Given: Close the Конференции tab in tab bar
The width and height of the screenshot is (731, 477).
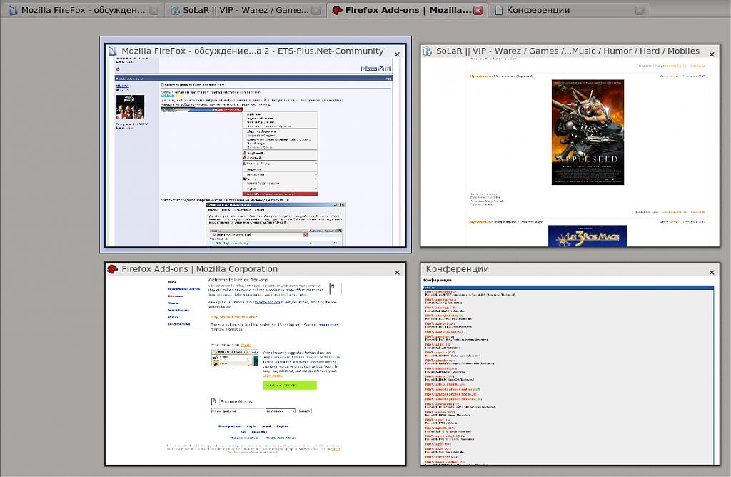Looking at the screenshot, I should point(640,10).
